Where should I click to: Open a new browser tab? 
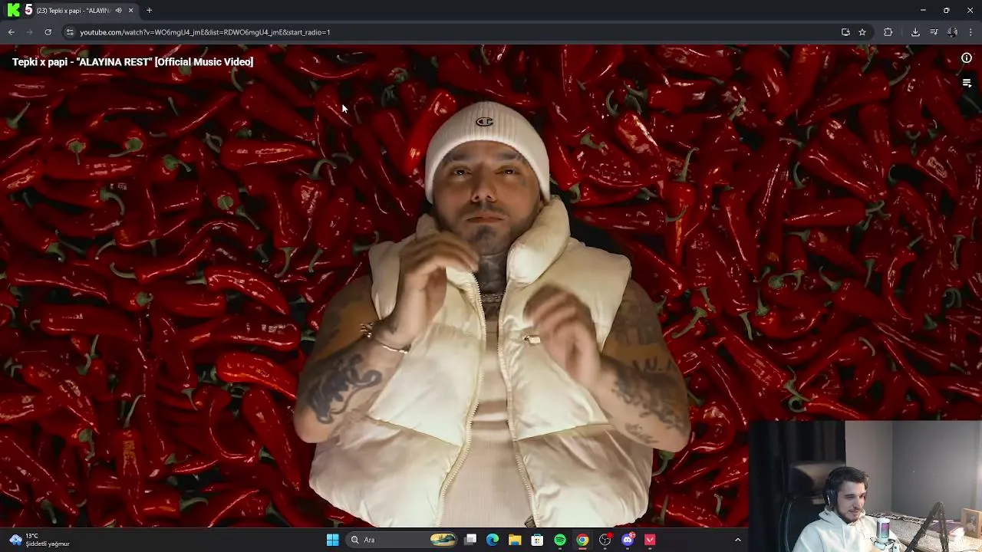(x=149, y=11)
